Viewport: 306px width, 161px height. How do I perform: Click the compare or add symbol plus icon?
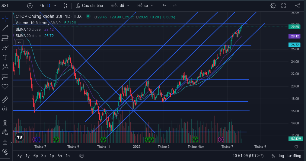click(30, 6)
